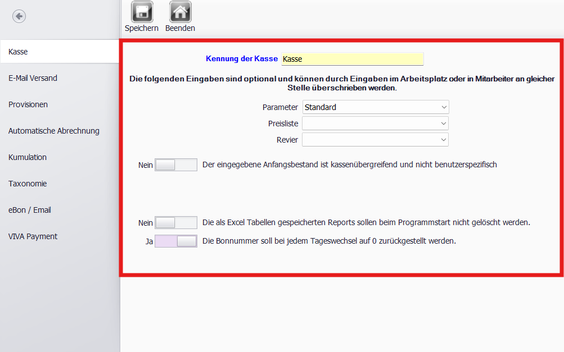The image size is (564, 352).
Task: Click the text about Bonnummer Tageswechsel
Action: click(x=329, y=241)
